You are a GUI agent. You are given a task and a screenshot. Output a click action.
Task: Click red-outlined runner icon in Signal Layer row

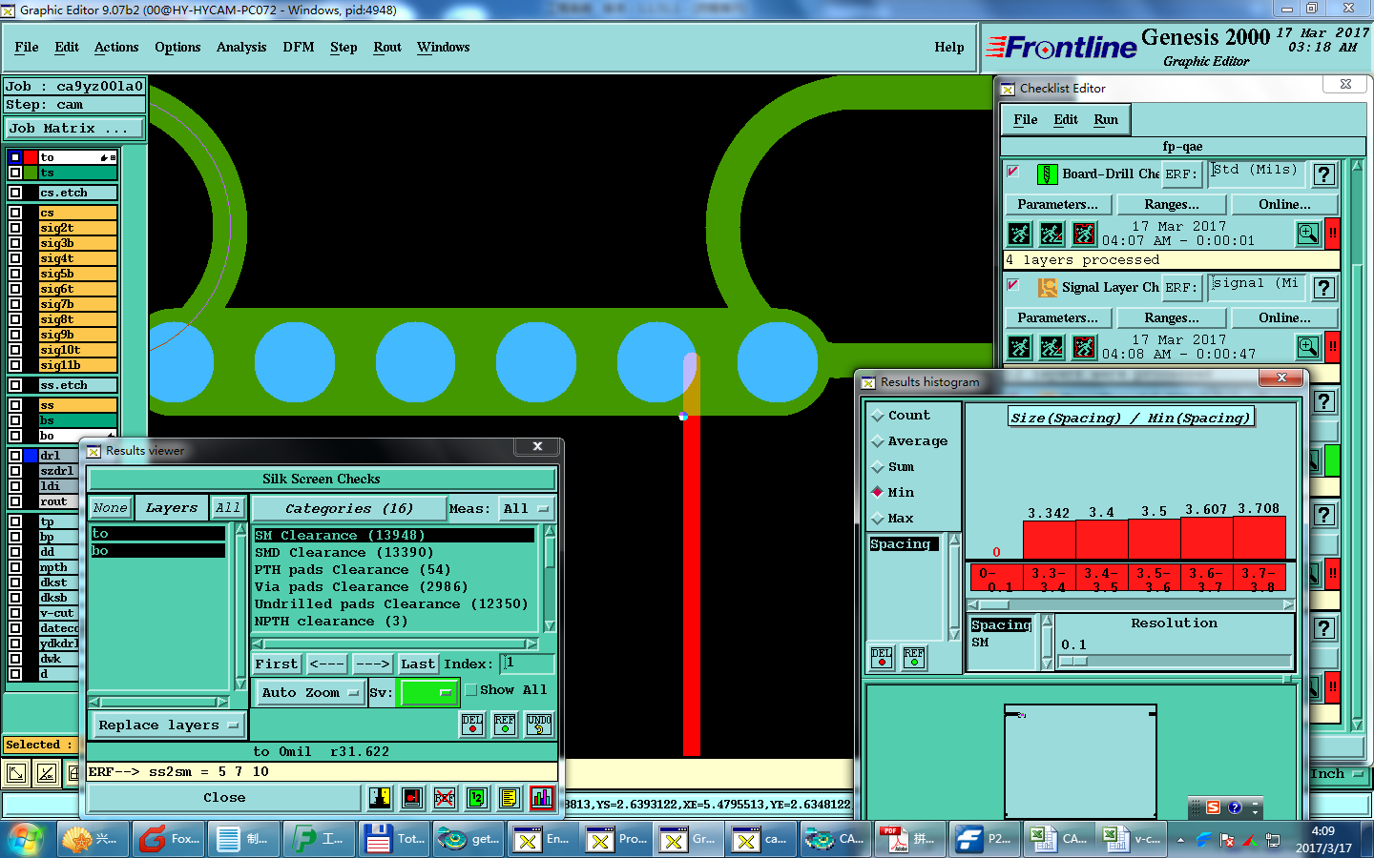click(1084, 347)
